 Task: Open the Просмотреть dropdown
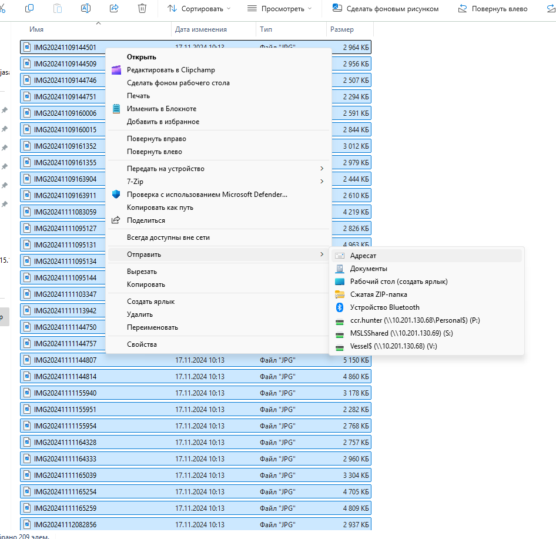coord(279,8)
